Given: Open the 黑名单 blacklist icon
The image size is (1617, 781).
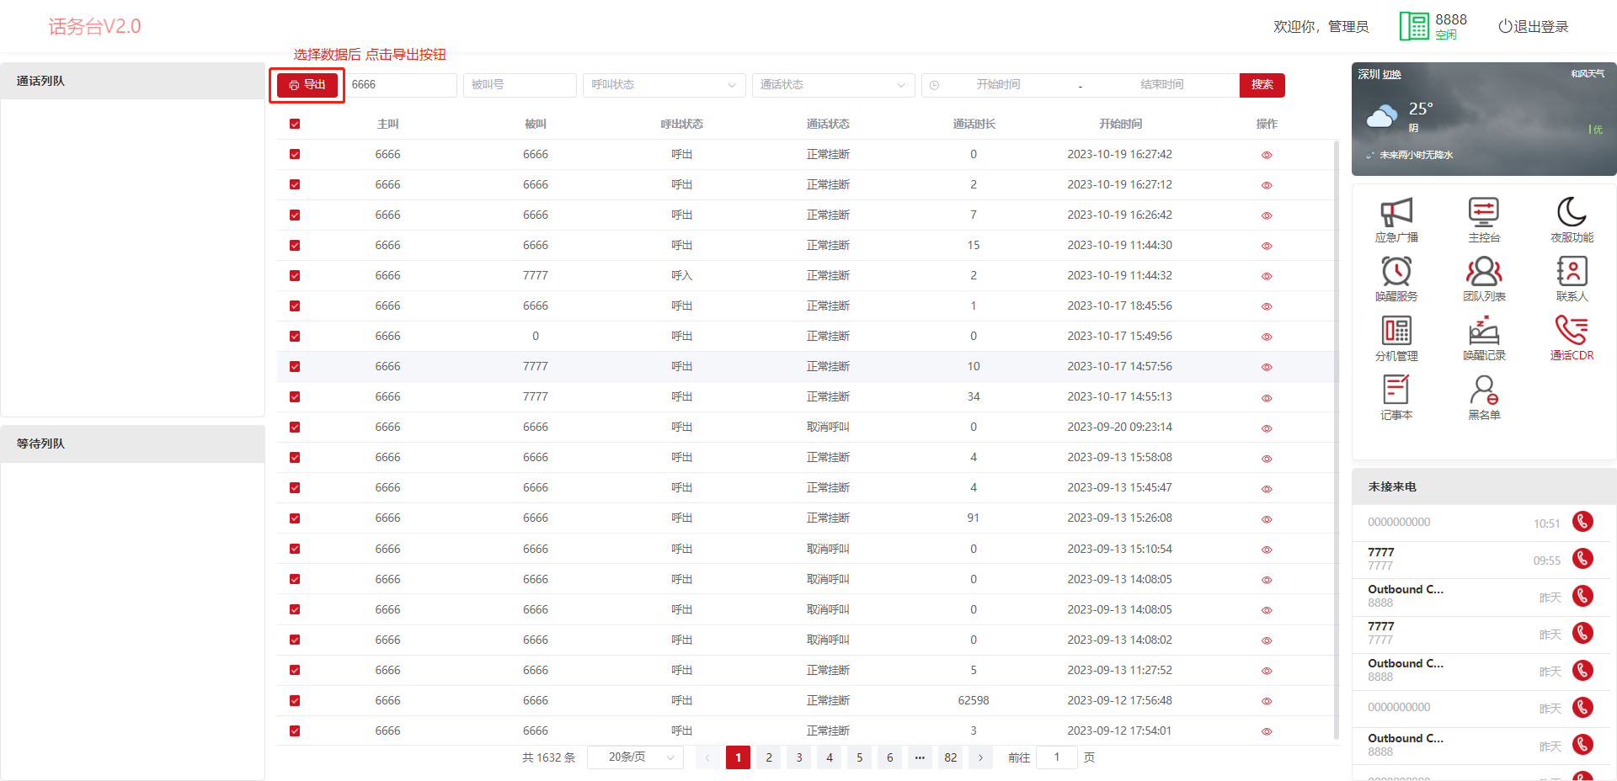Looking at the screenshot, I should click(x=1483, y=396).
